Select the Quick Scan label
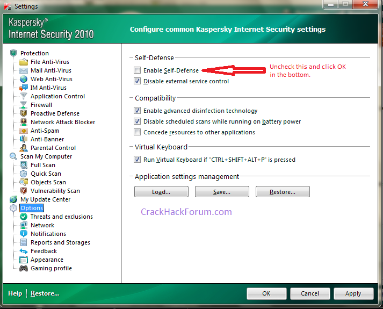 tap(46, 174)
